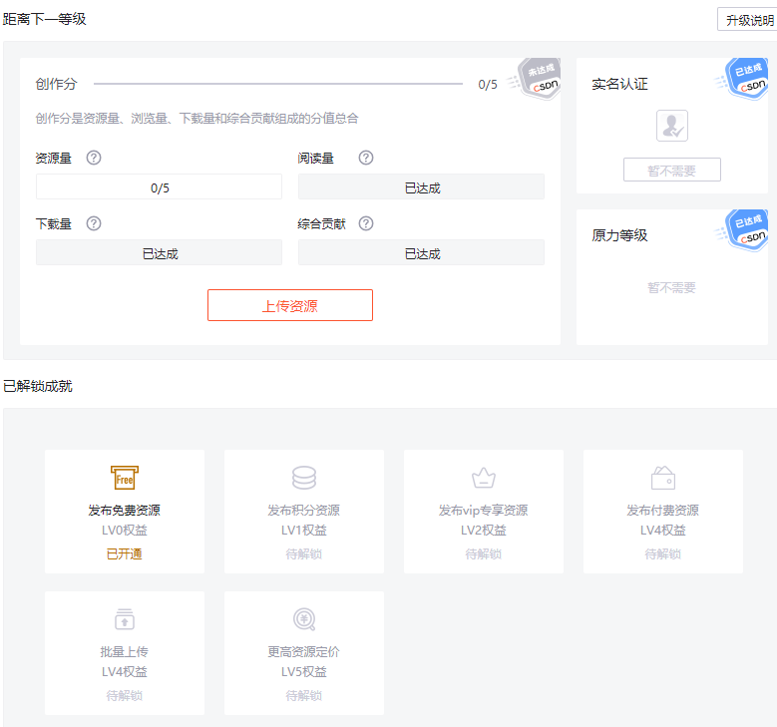Click 待解锁 under 发布付费资源

tap(663, 553)
